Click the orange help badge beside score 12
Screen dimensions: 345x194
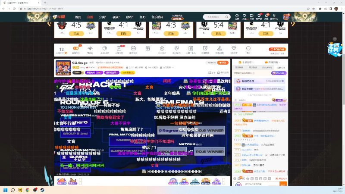(66, 53)
